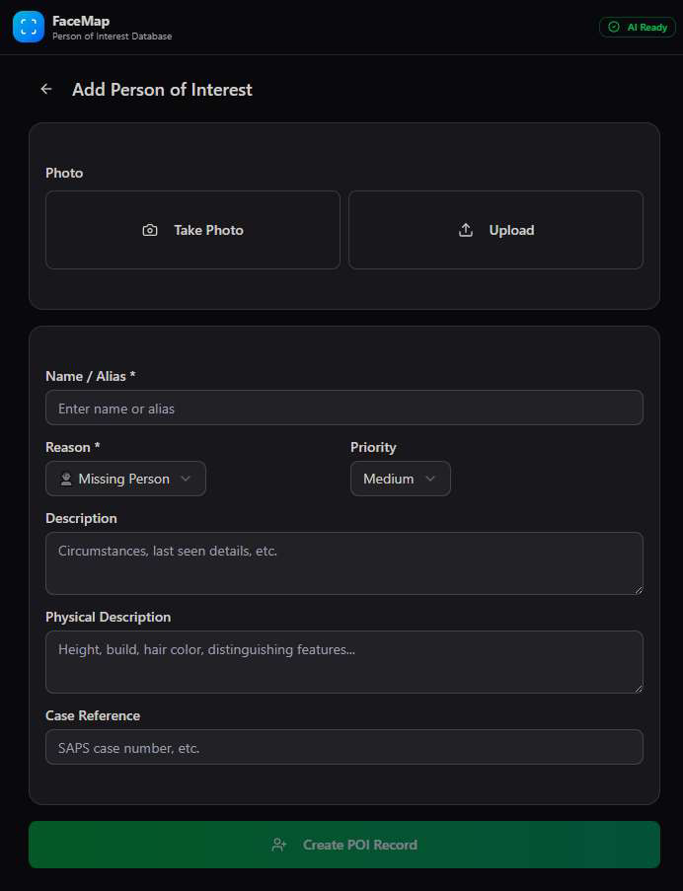Click the upload arrow icon

pos(466,230)
